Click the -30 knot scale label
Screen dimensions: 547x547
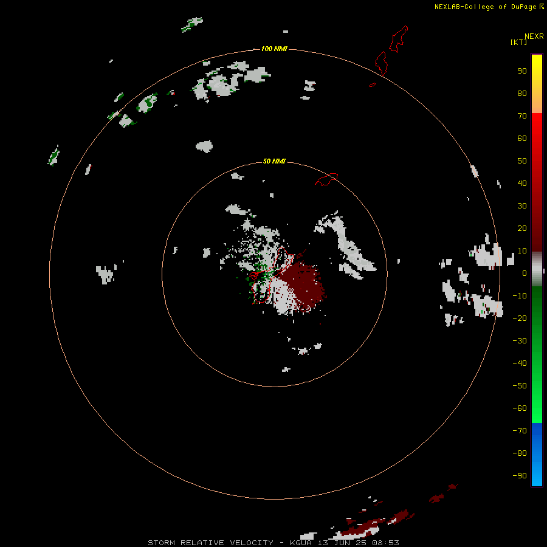coord(520,341)
